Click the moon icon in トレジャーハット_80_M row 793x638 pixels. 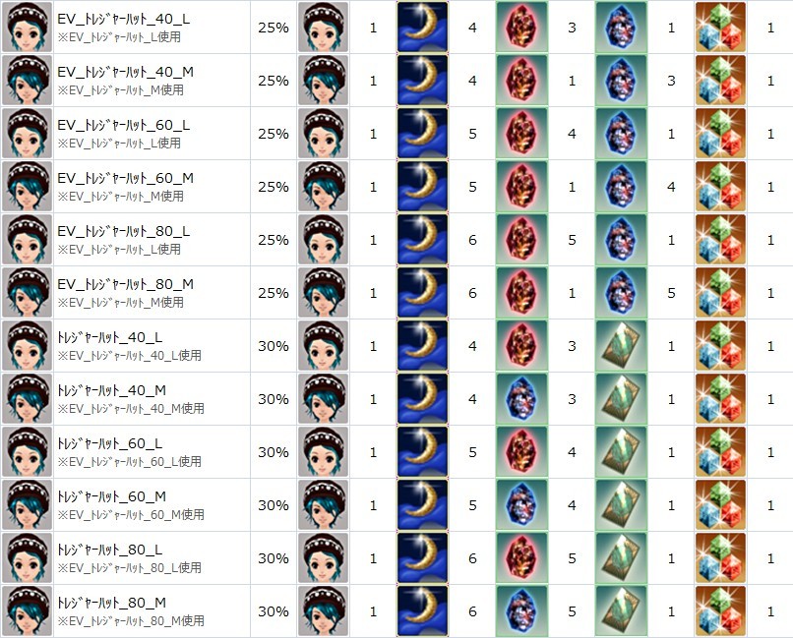point(422,610)
